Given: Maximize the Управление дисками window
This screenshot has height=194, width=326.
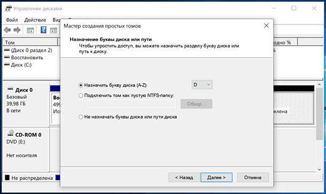Looking at the screenshot, I should [x=294, y=9].
